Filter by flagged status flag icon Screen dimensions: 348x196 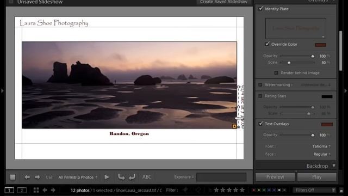tap(185, 190)
